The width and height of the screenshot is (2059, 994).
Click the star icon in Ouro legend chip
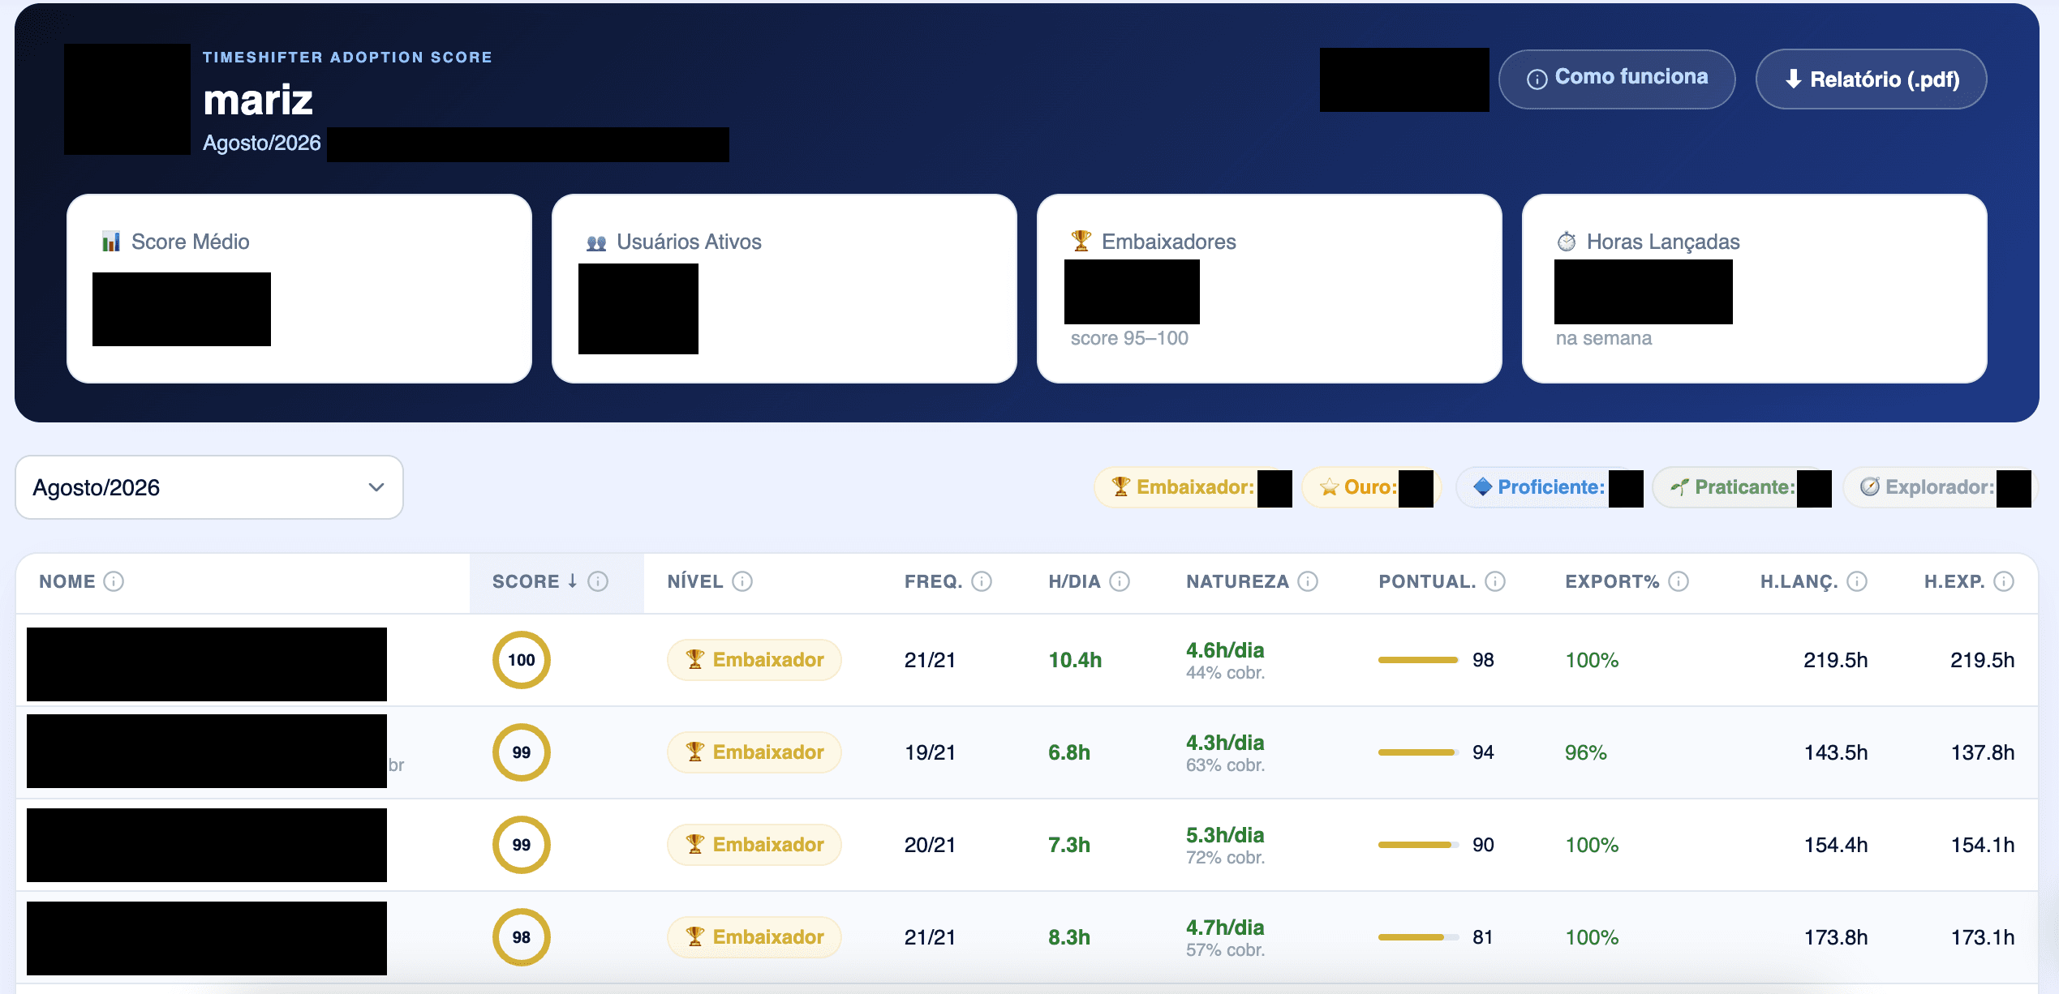click(1329, 487)
